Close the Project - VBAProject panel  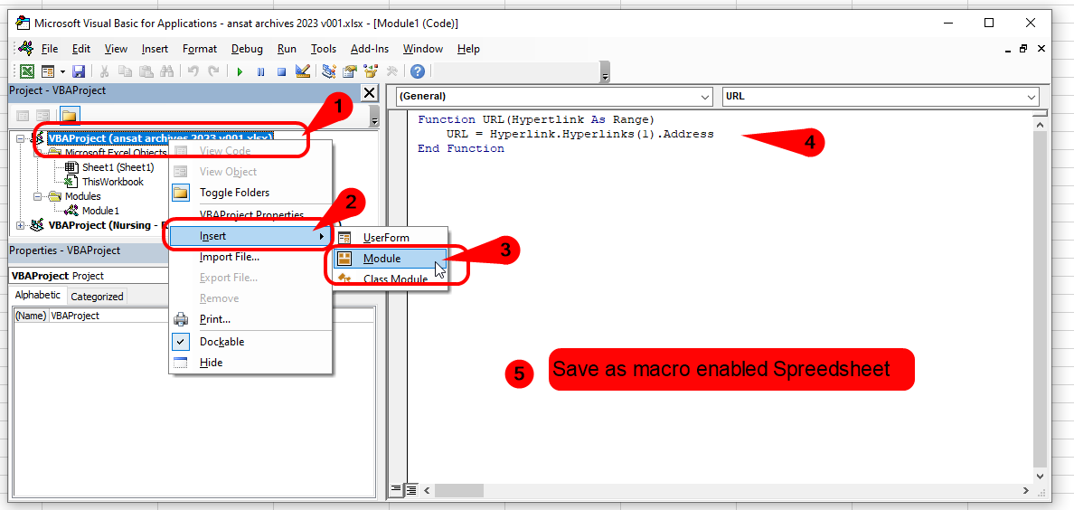point(369,93)
